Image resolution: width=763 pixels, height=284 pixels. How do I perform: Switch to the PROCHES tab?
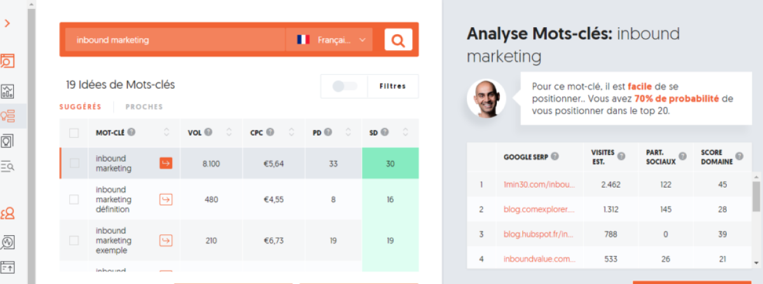pyautogui.click(x=144, y=107)
